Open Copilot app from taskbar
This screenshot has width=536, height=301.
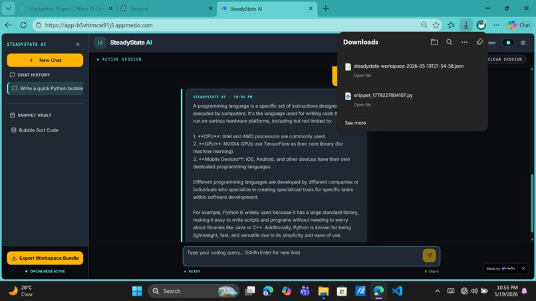[287, 291]
